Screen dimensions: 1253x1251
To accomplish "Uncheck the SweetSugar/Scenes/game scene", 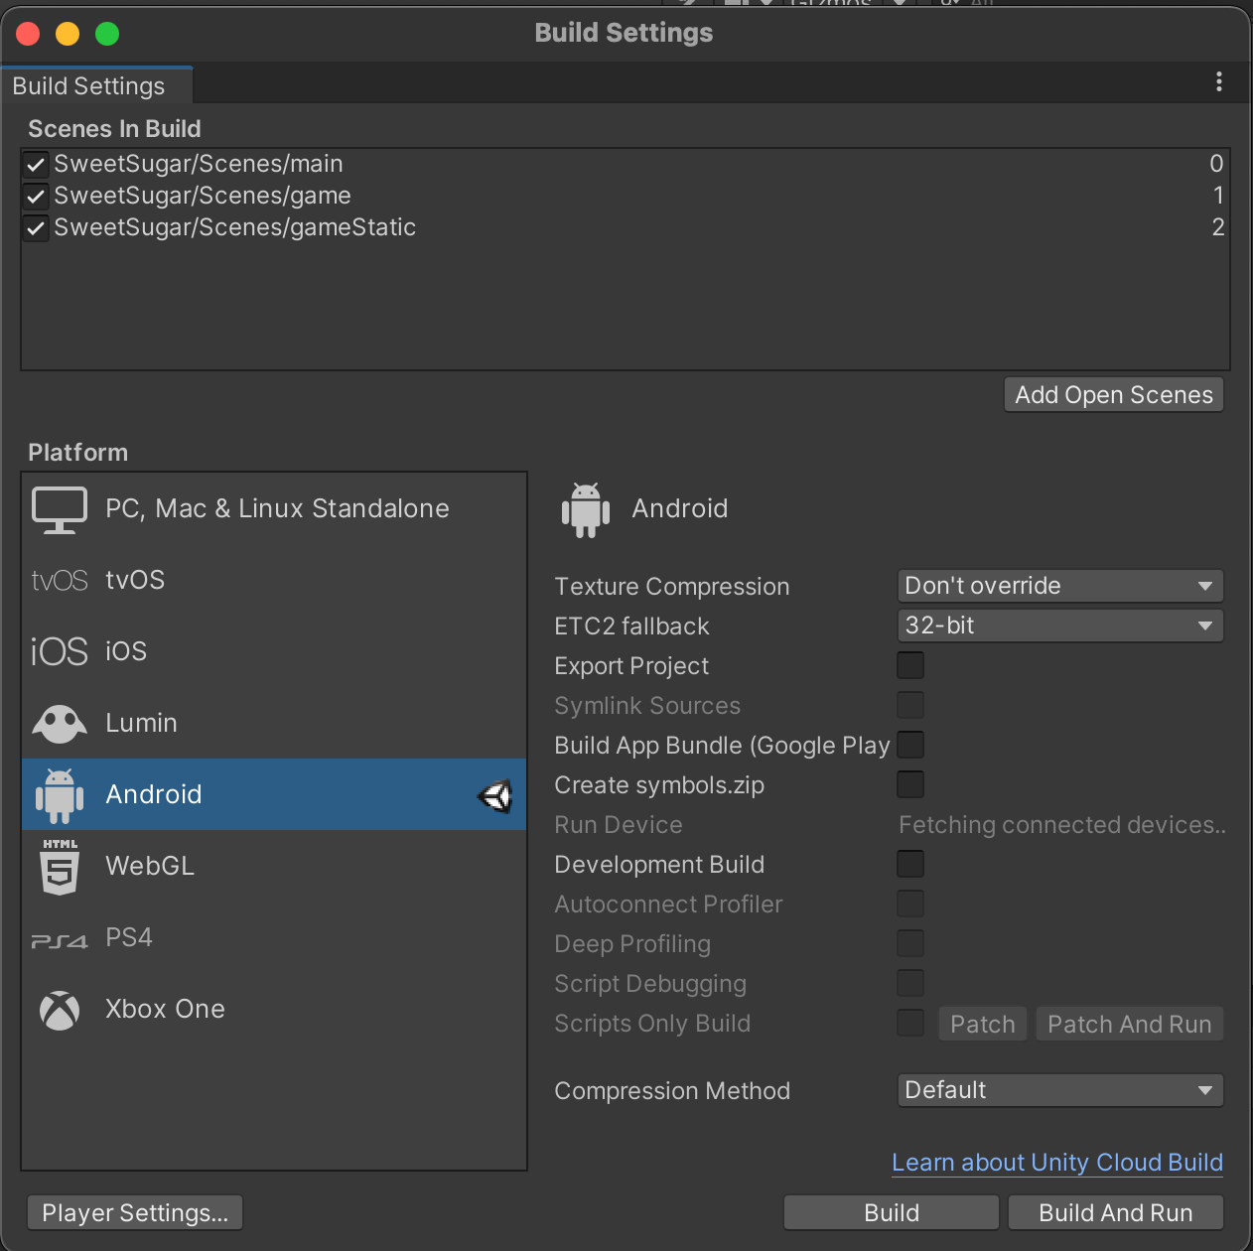I will 36,197.
